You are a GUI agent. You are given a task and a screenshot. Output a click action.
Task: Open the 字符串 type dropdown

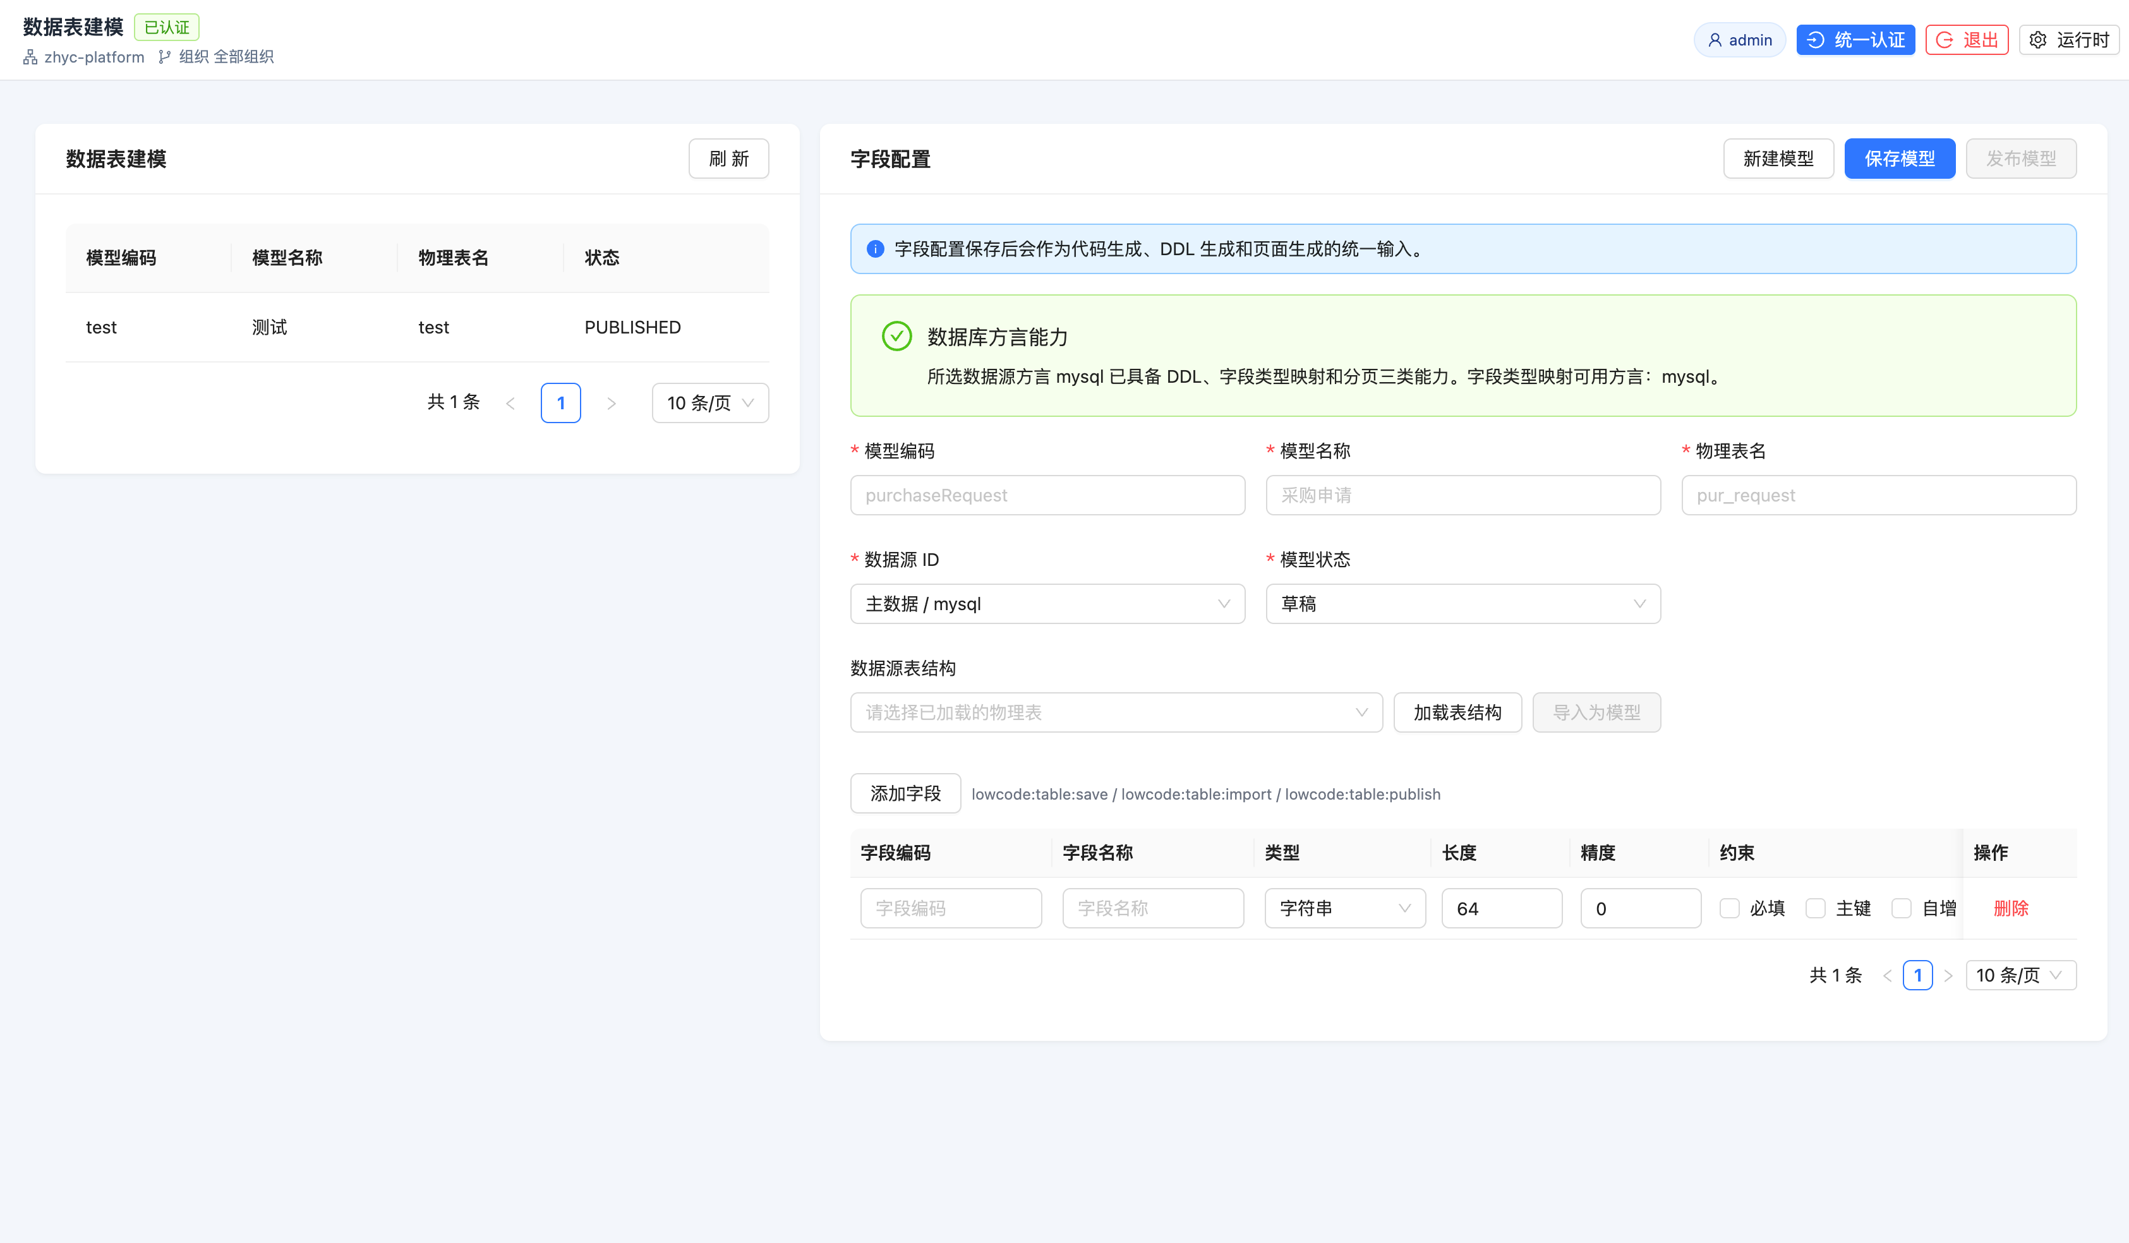(x=1345, y=908)
